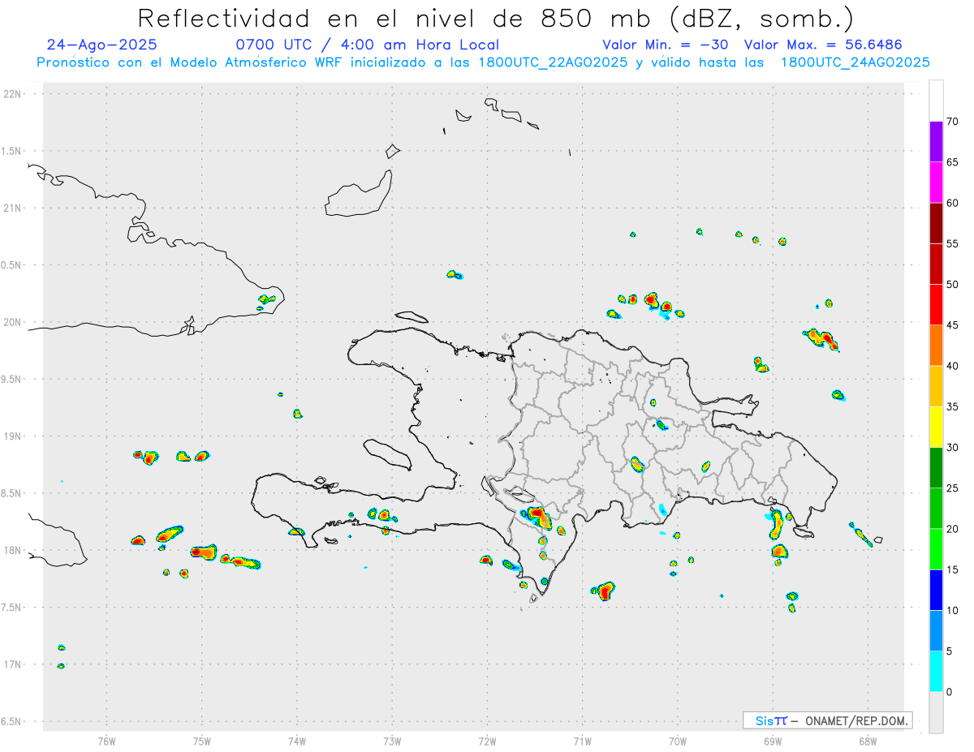This screenshot has height=752, width=974.
Task: Pick the yellow 30-35 dBZ color swatch
Action: click(936, 427)
